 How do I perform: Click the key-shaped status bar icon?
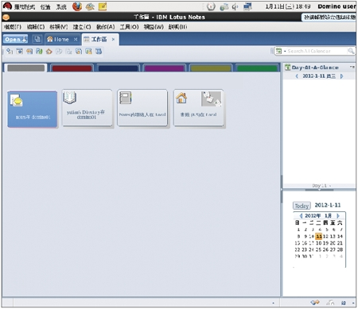315,303
